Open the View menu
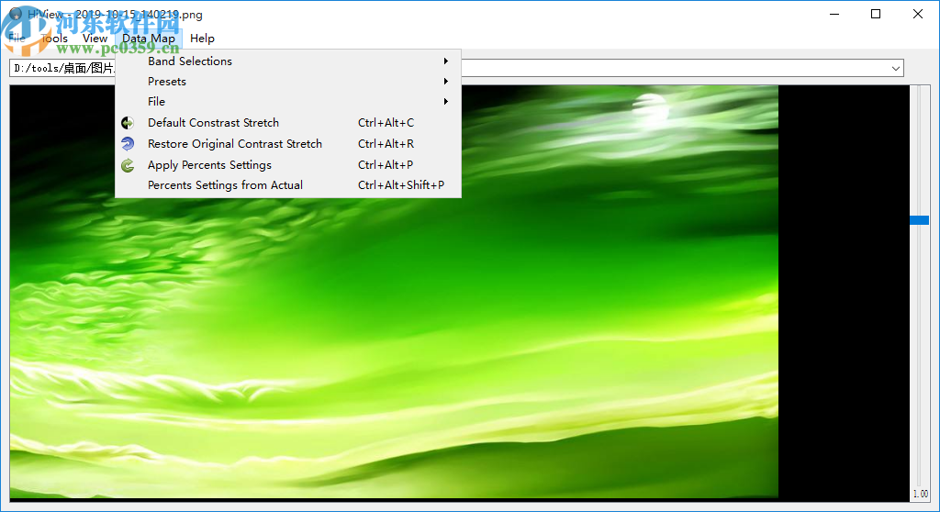 tap(95, 39)
